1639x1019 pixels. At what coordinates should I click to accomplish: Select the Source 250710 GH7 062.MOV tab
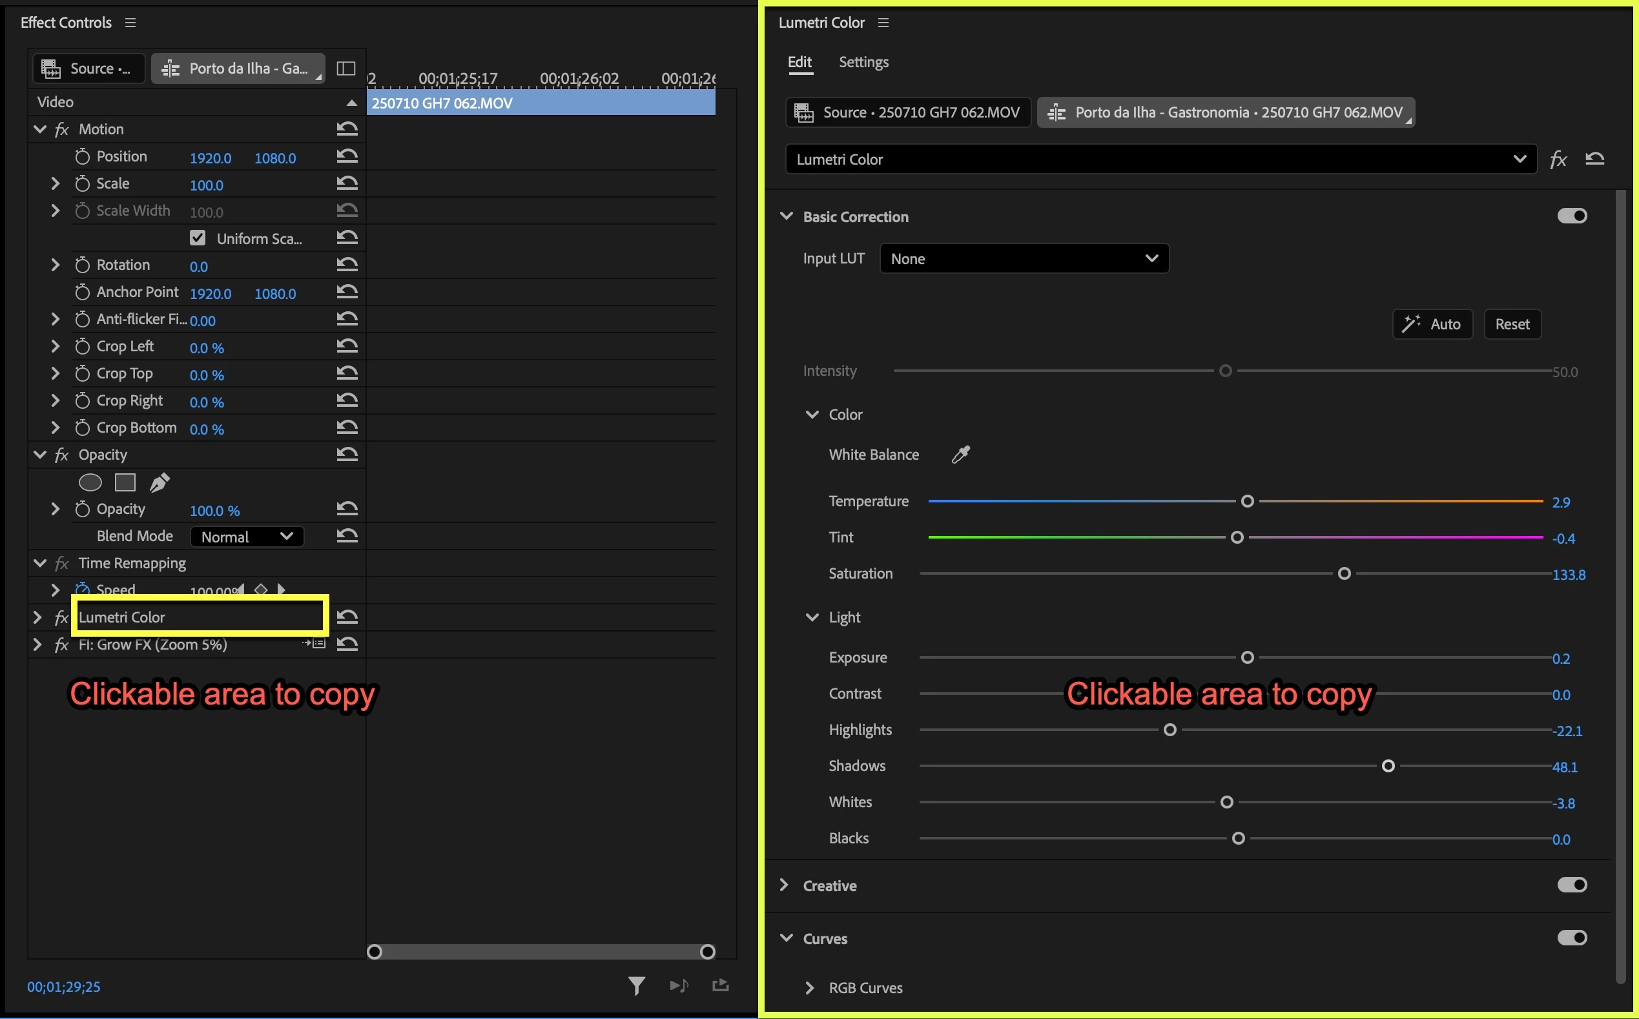coord(908,112)
